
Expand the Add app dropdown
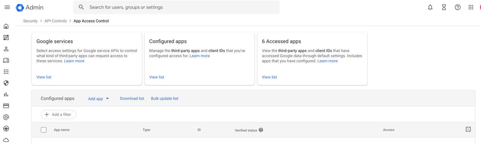[99, 98]
